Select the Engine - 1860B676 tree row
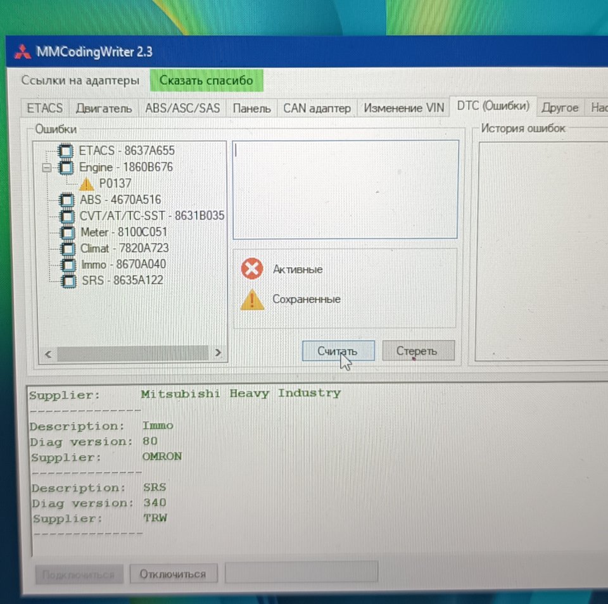608x604 pixels. click(x=125, y=168)
